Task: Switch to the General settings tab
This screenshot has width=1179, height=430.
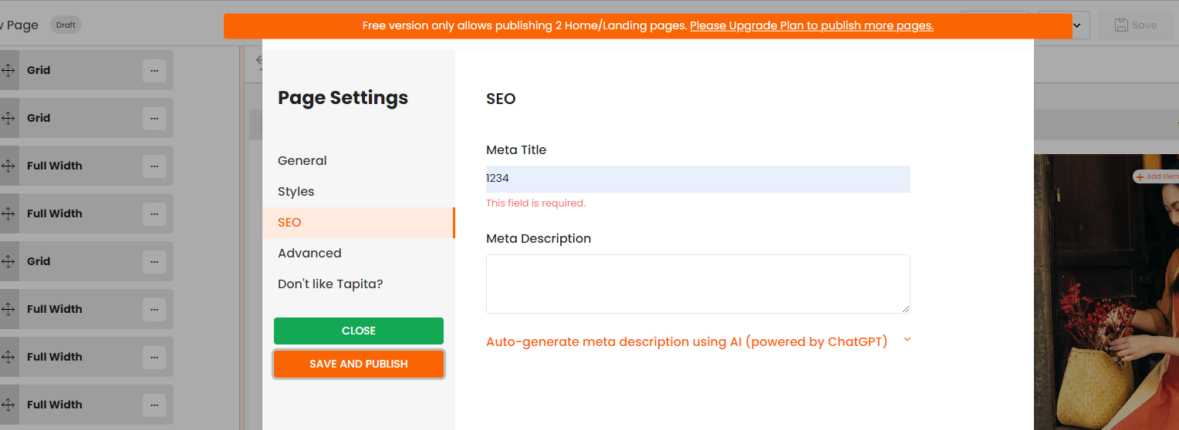Action: [x=302, y=160]
